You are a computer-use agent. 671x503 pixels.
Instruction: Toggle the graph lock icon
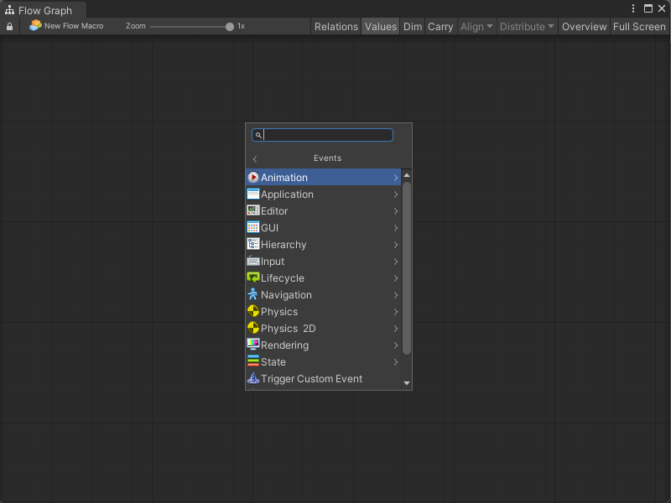[10, 27]
